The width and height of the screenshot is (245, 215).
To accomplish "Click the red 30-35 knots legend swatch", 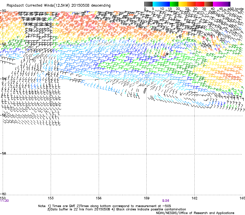I will pos(200,4).
